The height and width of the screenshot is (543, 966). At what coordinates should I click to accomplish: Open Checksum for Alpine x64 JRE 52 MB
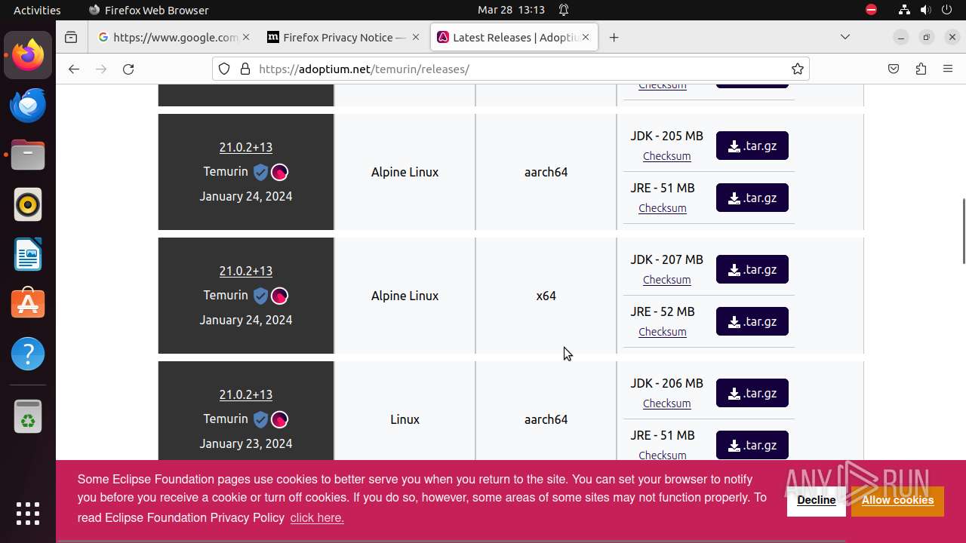[x=662, y=332]
